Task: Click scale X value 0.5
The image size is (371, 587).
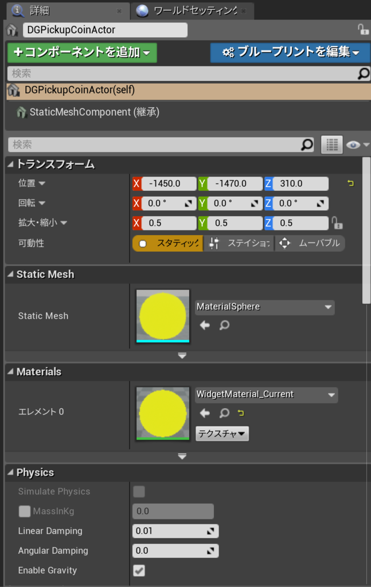Action: pos(169,223)
